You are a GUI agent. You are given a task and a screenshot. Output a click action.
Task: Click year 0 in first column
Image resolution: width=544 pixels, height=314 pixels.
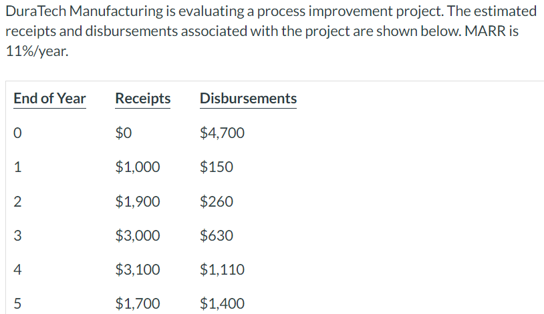17,133
